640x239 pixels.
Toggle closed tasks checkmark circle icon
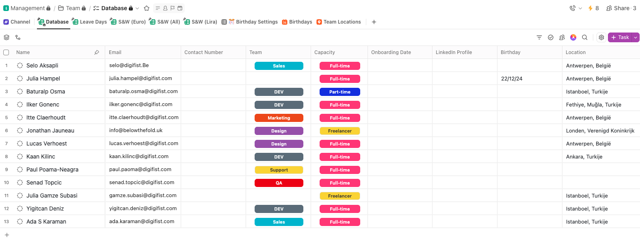551,37
